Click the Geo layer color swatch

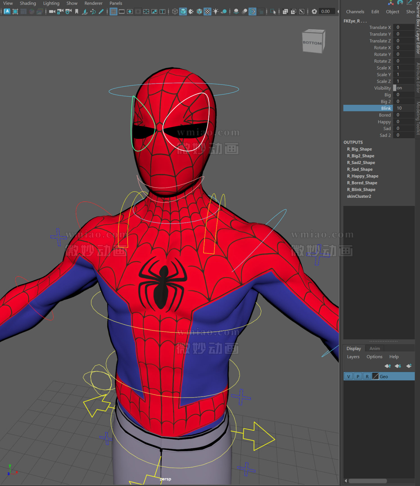pos(376,377)
